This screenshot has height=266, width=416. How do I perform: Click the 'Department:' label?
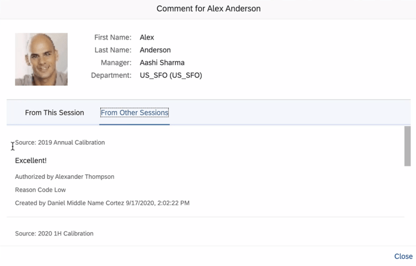[111, 75]
